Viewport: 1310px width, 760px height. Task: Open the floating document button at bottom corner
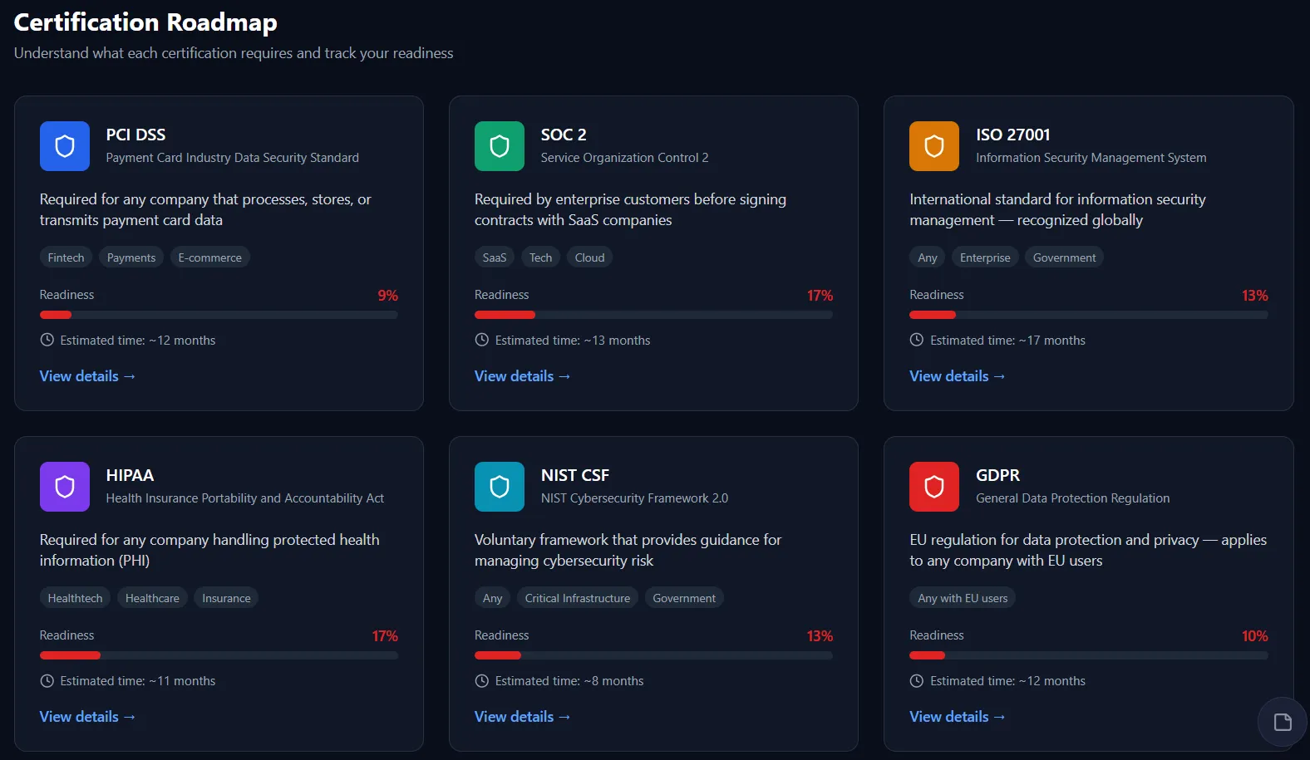(x=1283, y=722)
